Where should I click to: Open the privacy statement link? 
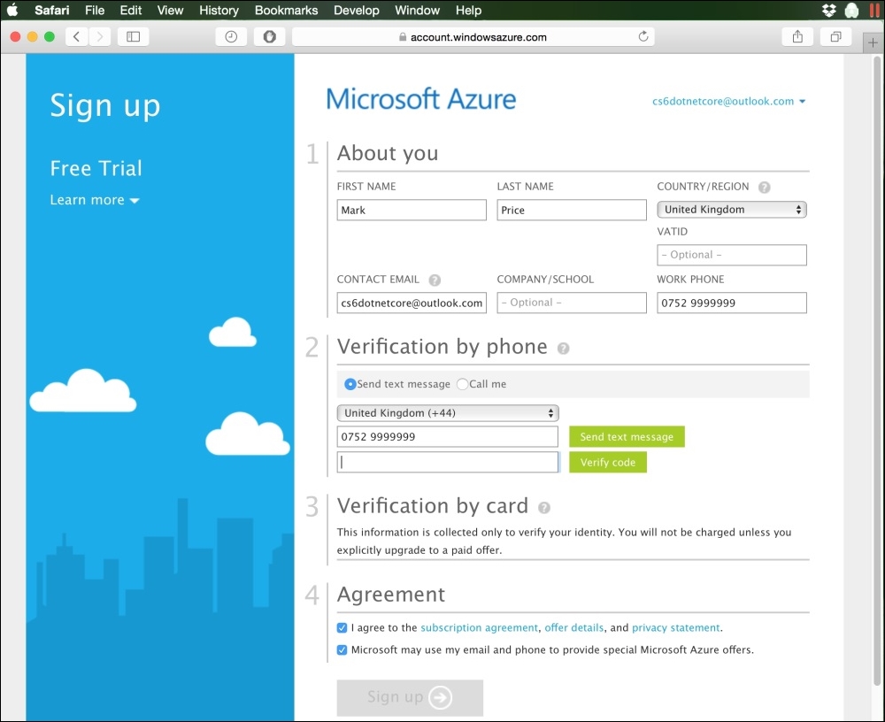click(675, 627)
